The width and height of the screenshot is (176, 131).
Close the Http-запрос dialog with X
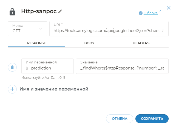pyautogui.click(x=169, y=8)
